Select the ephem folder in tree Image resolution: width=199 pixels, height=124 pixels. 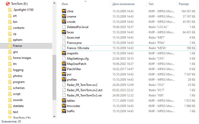coord(18,40)
